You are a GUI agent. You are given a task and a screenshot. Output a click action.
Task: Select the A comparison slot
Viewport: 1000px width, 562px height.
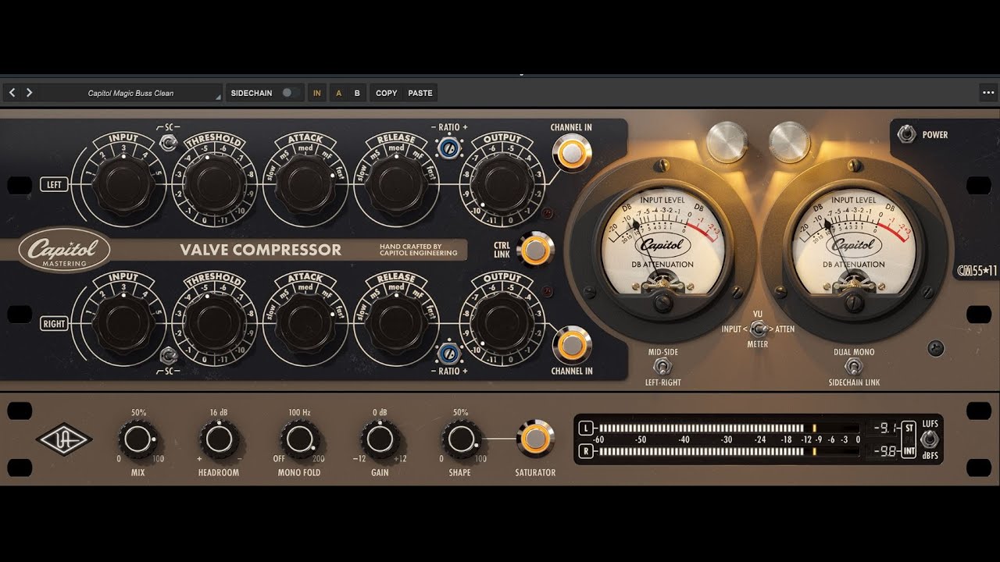coord(338,93)
